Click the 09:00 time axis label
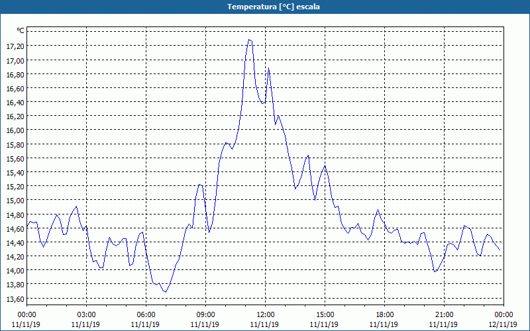Screen dimensions: 530x331 tap(205, 315)
